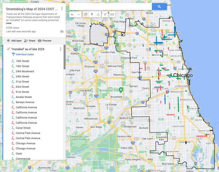The image size is (219, 172).
Task: Open the "Installed" layer three-dot options menu
Action: pos(60,49)
